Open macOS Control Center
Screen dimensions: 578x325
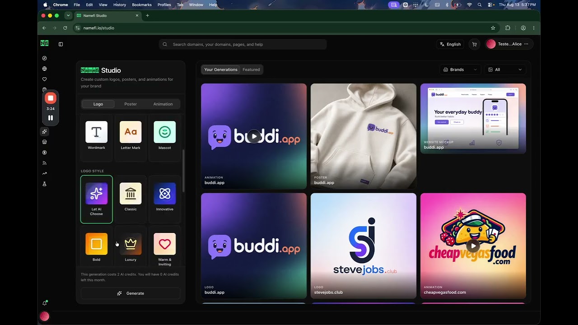click(491, 5)
